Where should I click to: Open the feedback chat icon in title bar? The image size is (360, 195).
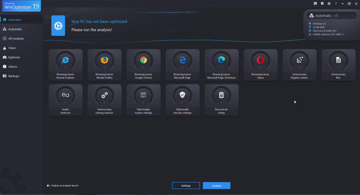(315, 4)
